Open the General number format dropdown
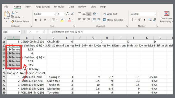Viewport: 175px width, 98px height. click(155, 14)
